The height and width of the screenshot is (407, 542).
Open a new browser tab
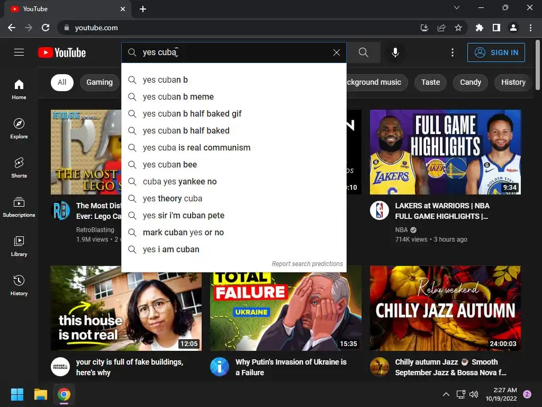coord(143,9)
